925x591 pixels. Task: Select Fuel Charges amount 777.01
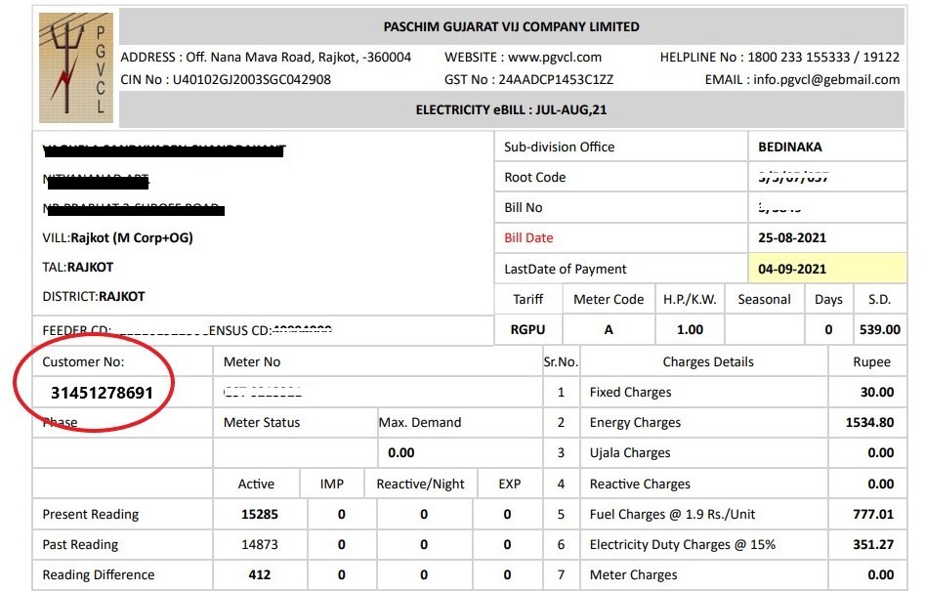pyautogui.click(x=873, y=515)
